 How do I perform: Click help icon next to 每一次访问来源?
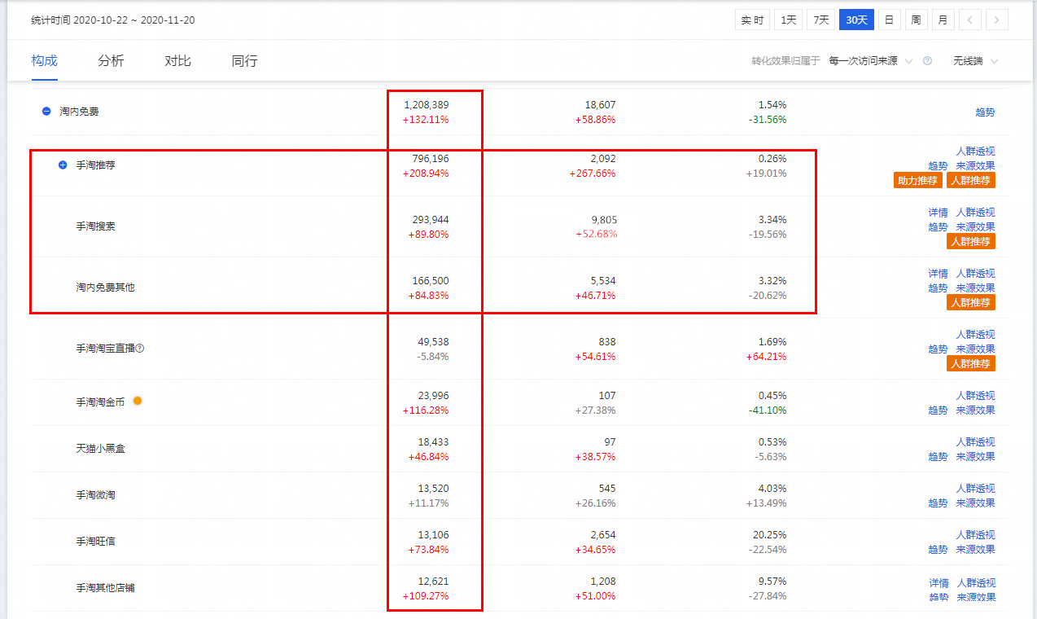click(x=927, y=61)
